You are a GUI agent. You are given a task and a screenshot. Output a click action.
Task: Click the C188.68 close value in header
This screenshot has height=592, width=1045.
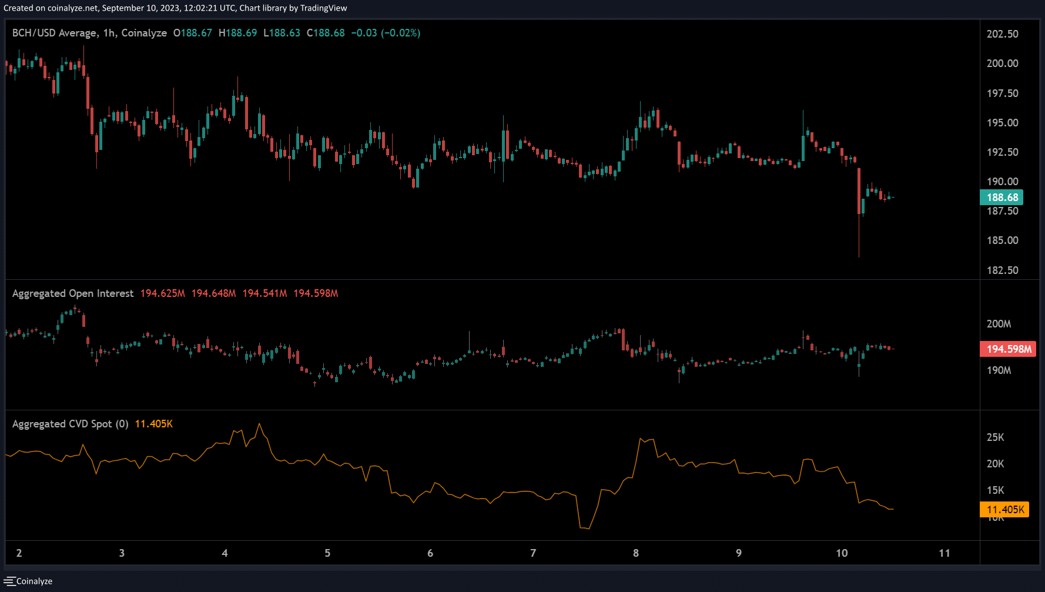point(326,33)
